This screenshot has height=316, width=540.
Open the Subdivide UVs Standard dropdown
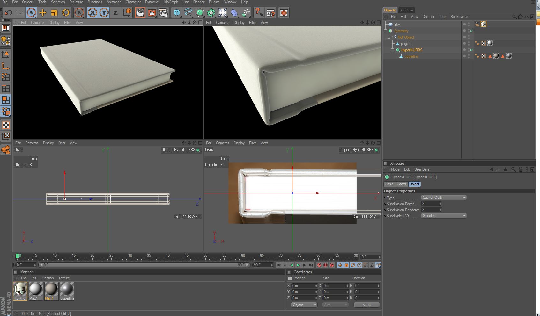444,216
